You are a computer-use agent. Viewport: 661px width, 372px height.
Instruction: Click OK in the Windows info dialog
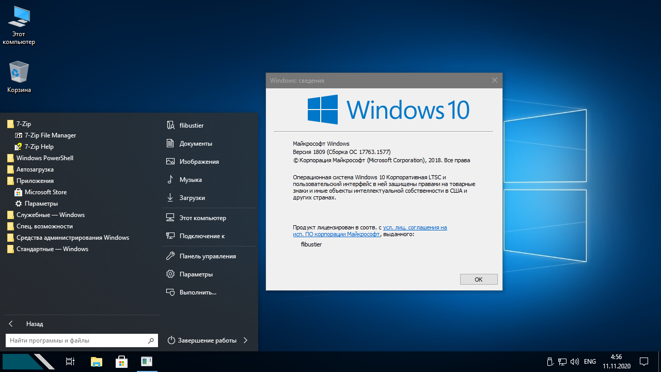(479, 279)
